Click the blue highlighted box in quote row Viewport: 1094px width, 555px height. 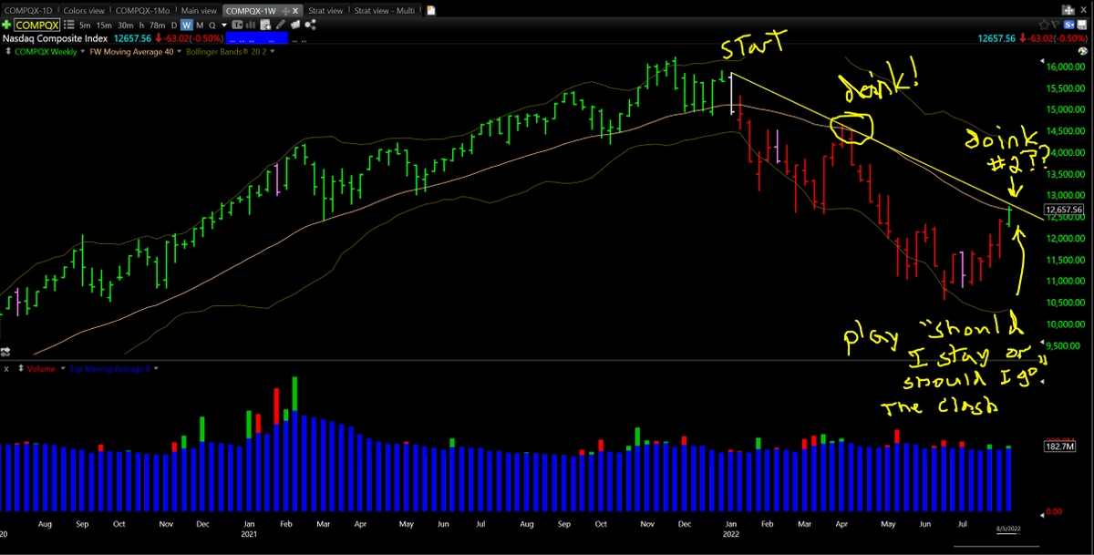point(256,39)
